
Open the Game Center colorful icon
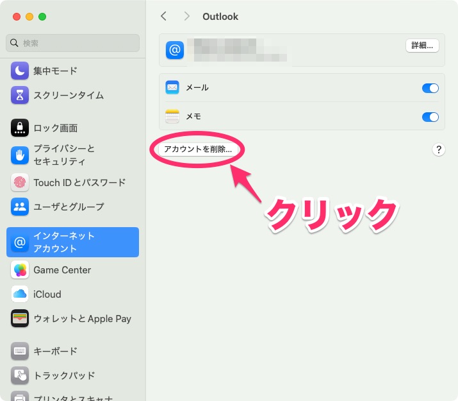coord(20,269)
